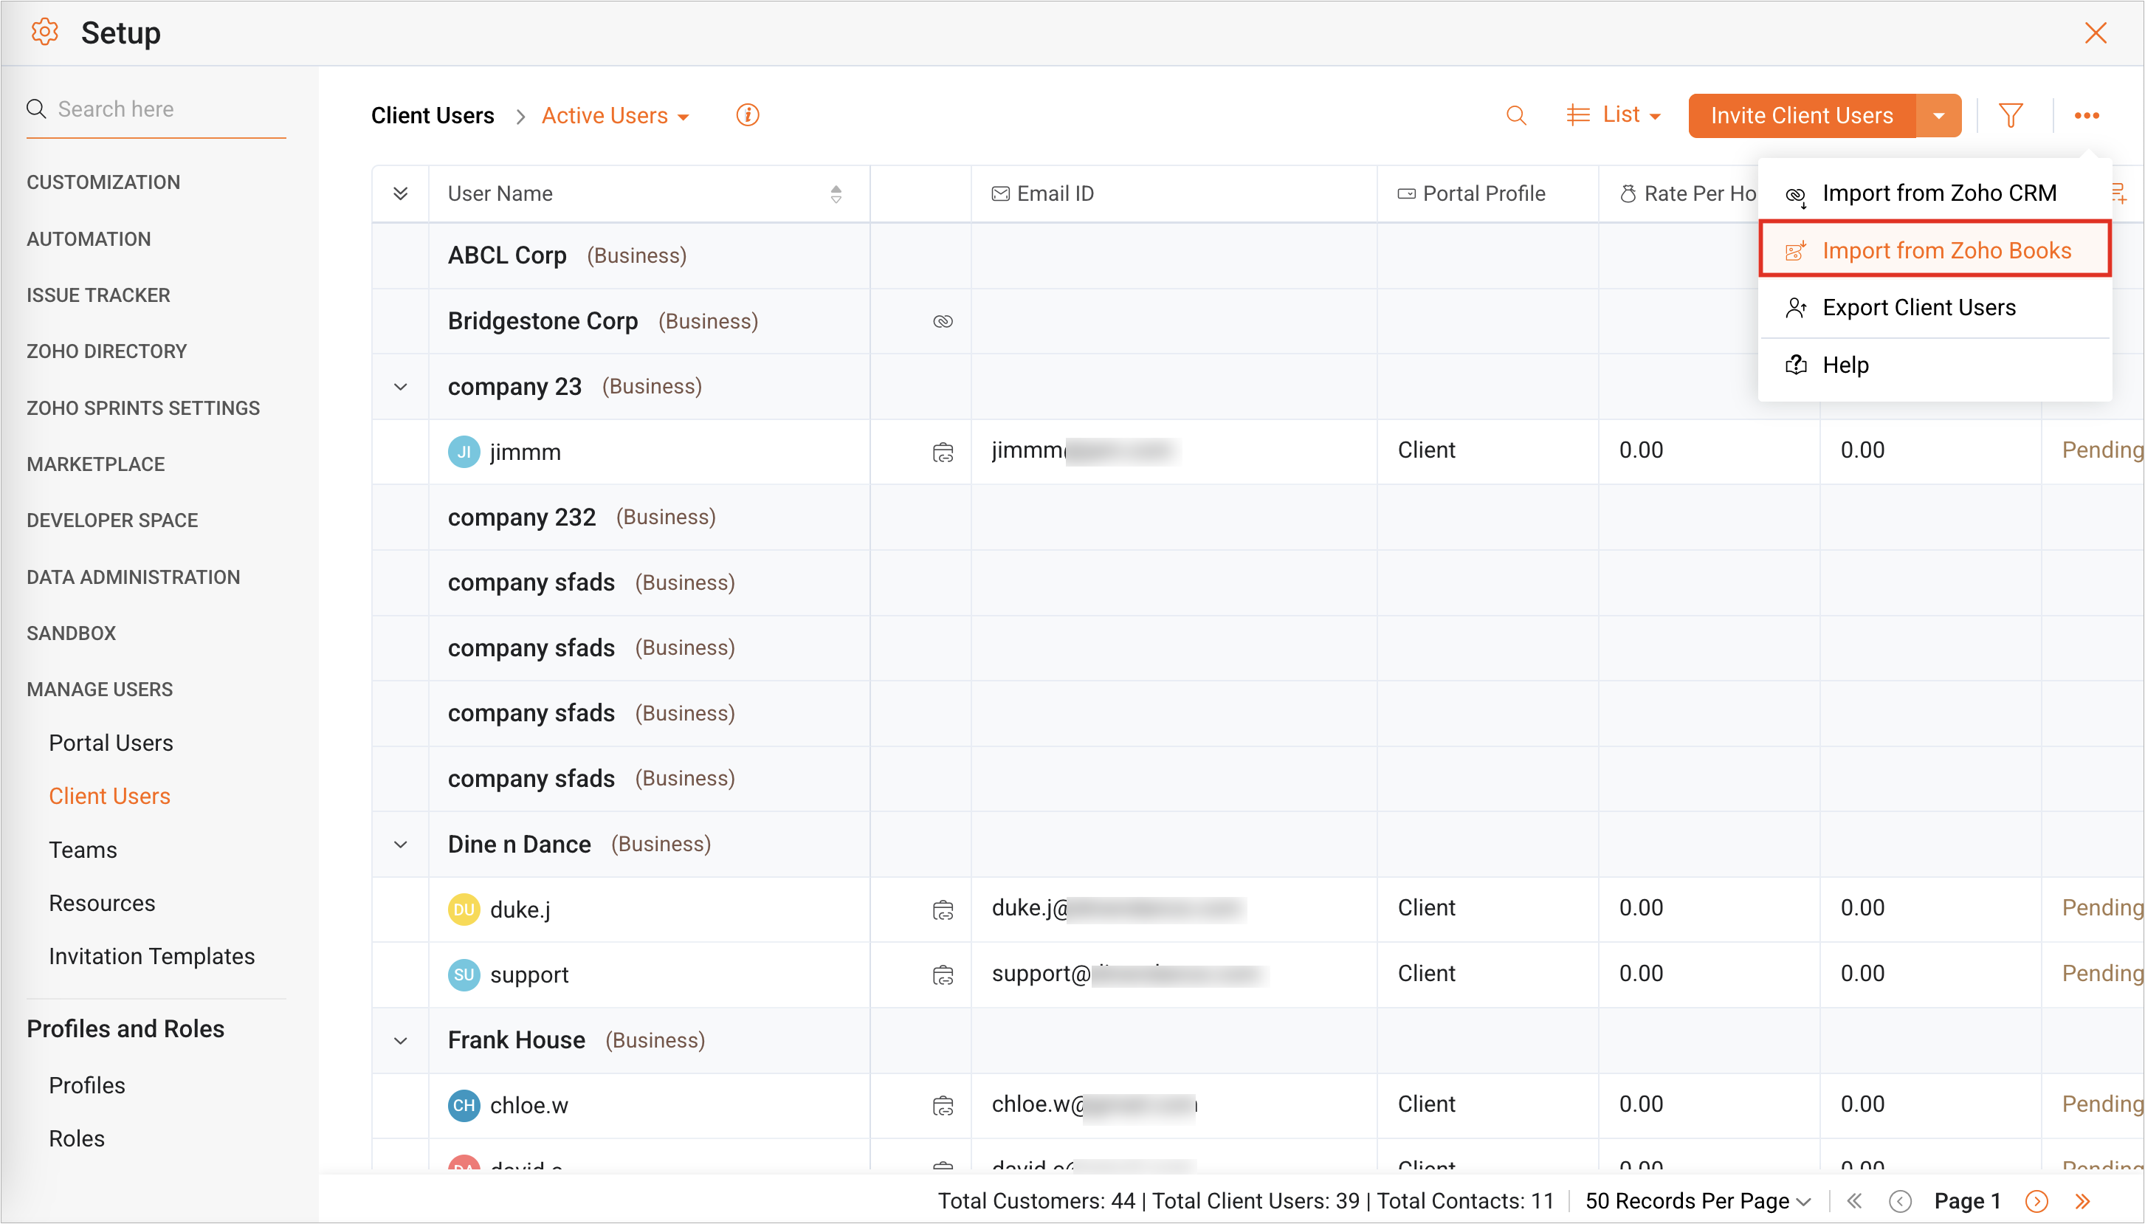Screen dimensions: 2145x1224
Task: Open Portal Users in the sidebar
Action: (x=111, y=743)
